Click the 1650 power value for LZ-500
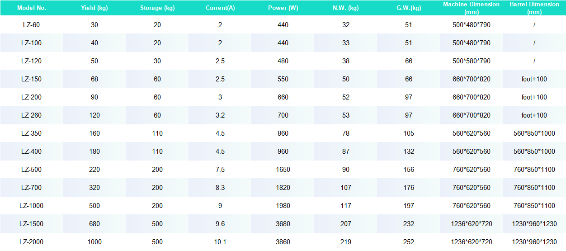This screenshot has height=251, width=566. click(x=283, y=170)
